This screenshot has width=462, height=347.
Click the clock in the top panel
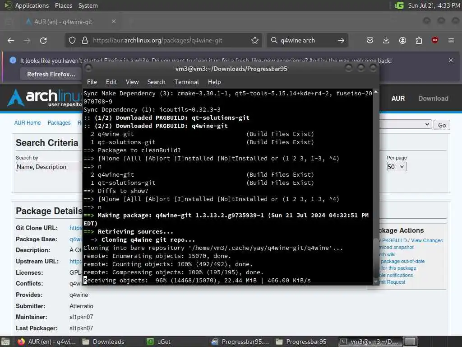434,5
